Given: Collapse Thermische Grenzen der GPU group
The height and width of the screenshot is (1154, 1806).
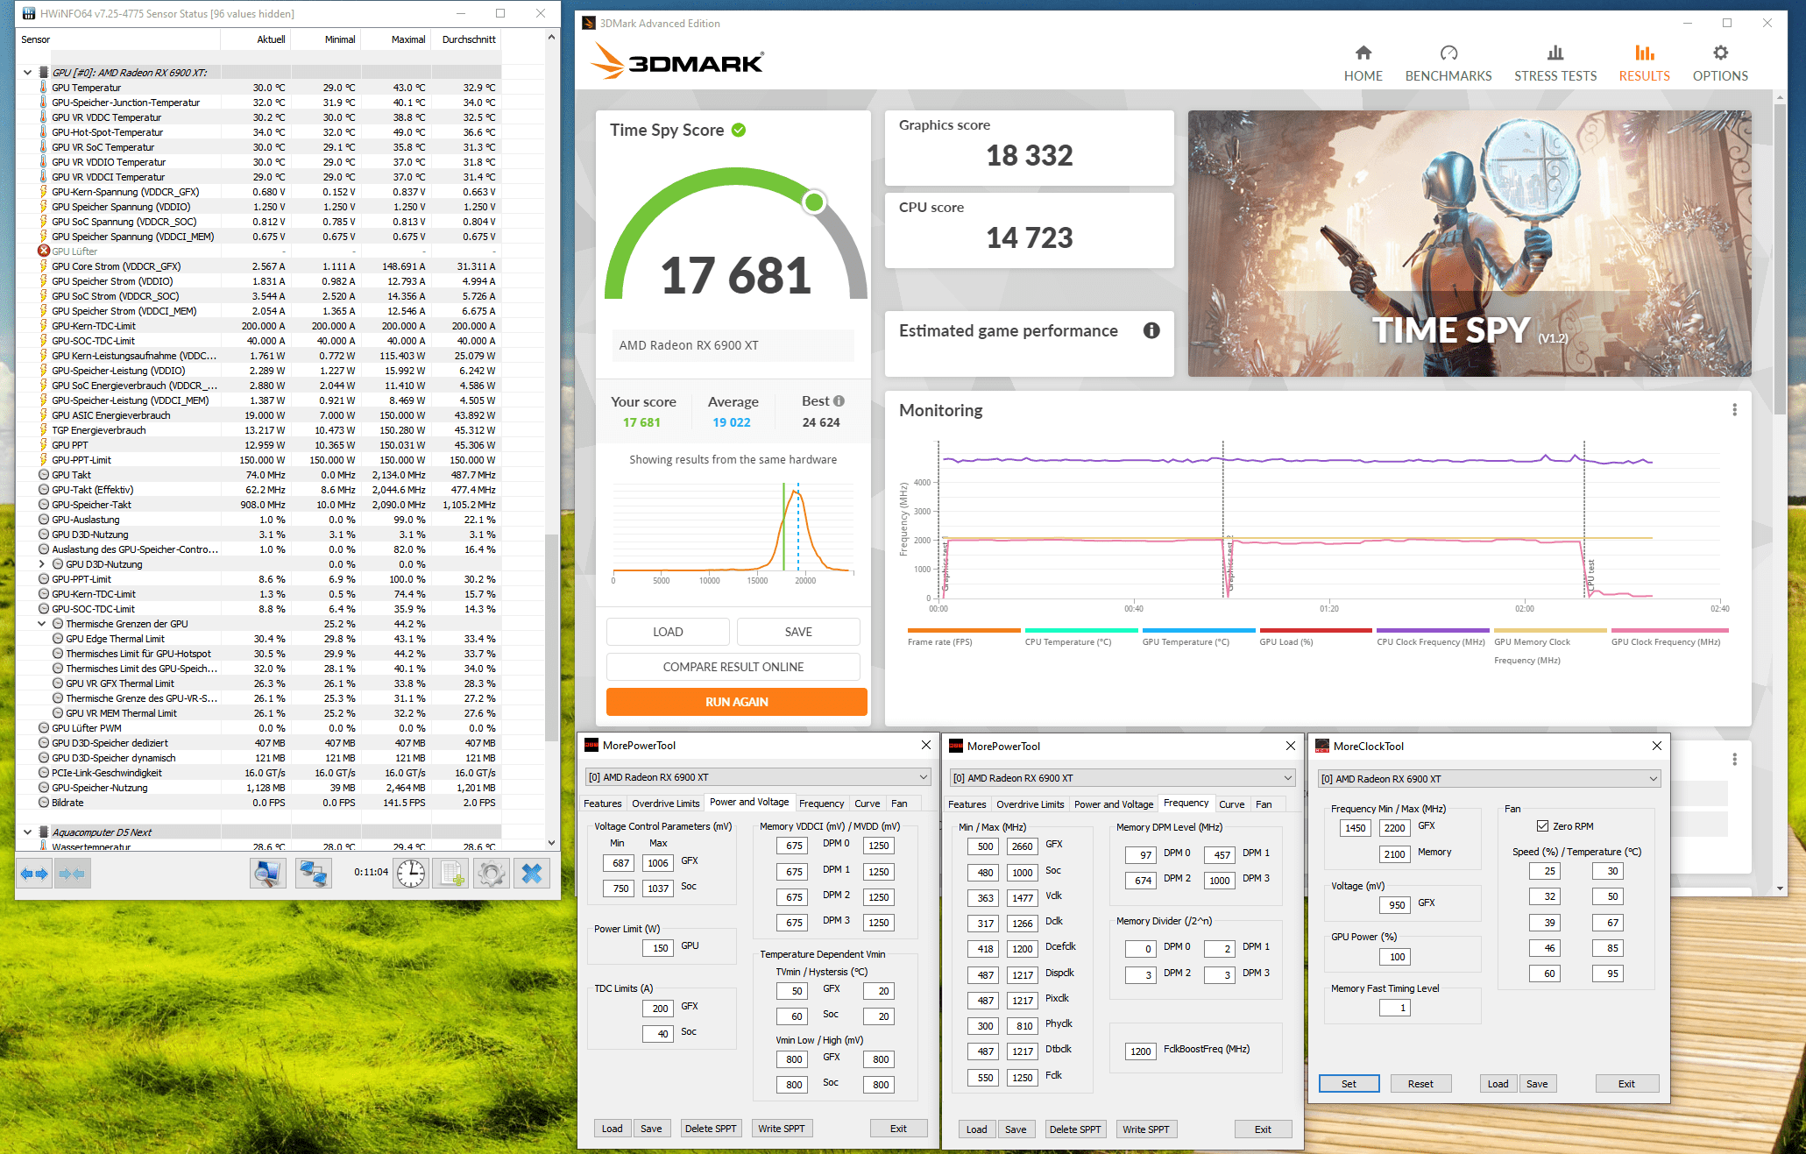Looking at the screenshot, I should tap(41, 624).
